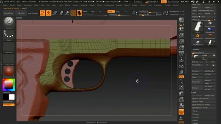Screen dimensions: 221x124
Task: Collapse the Split section header
Action: point(194,93)
